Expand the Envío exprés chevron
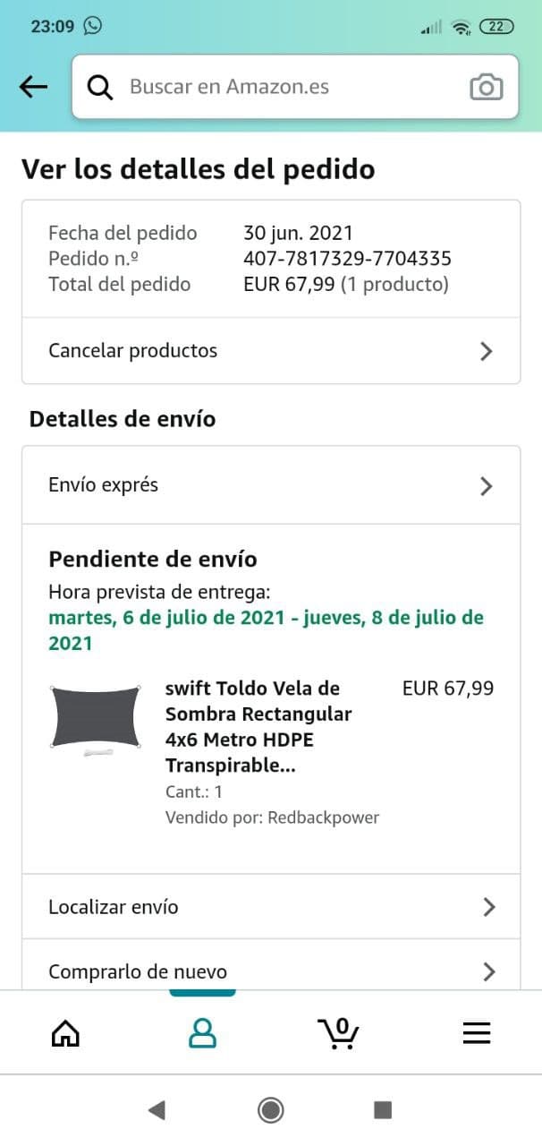542x1146 pixels. pyautogui.click(x=487, y=486)
